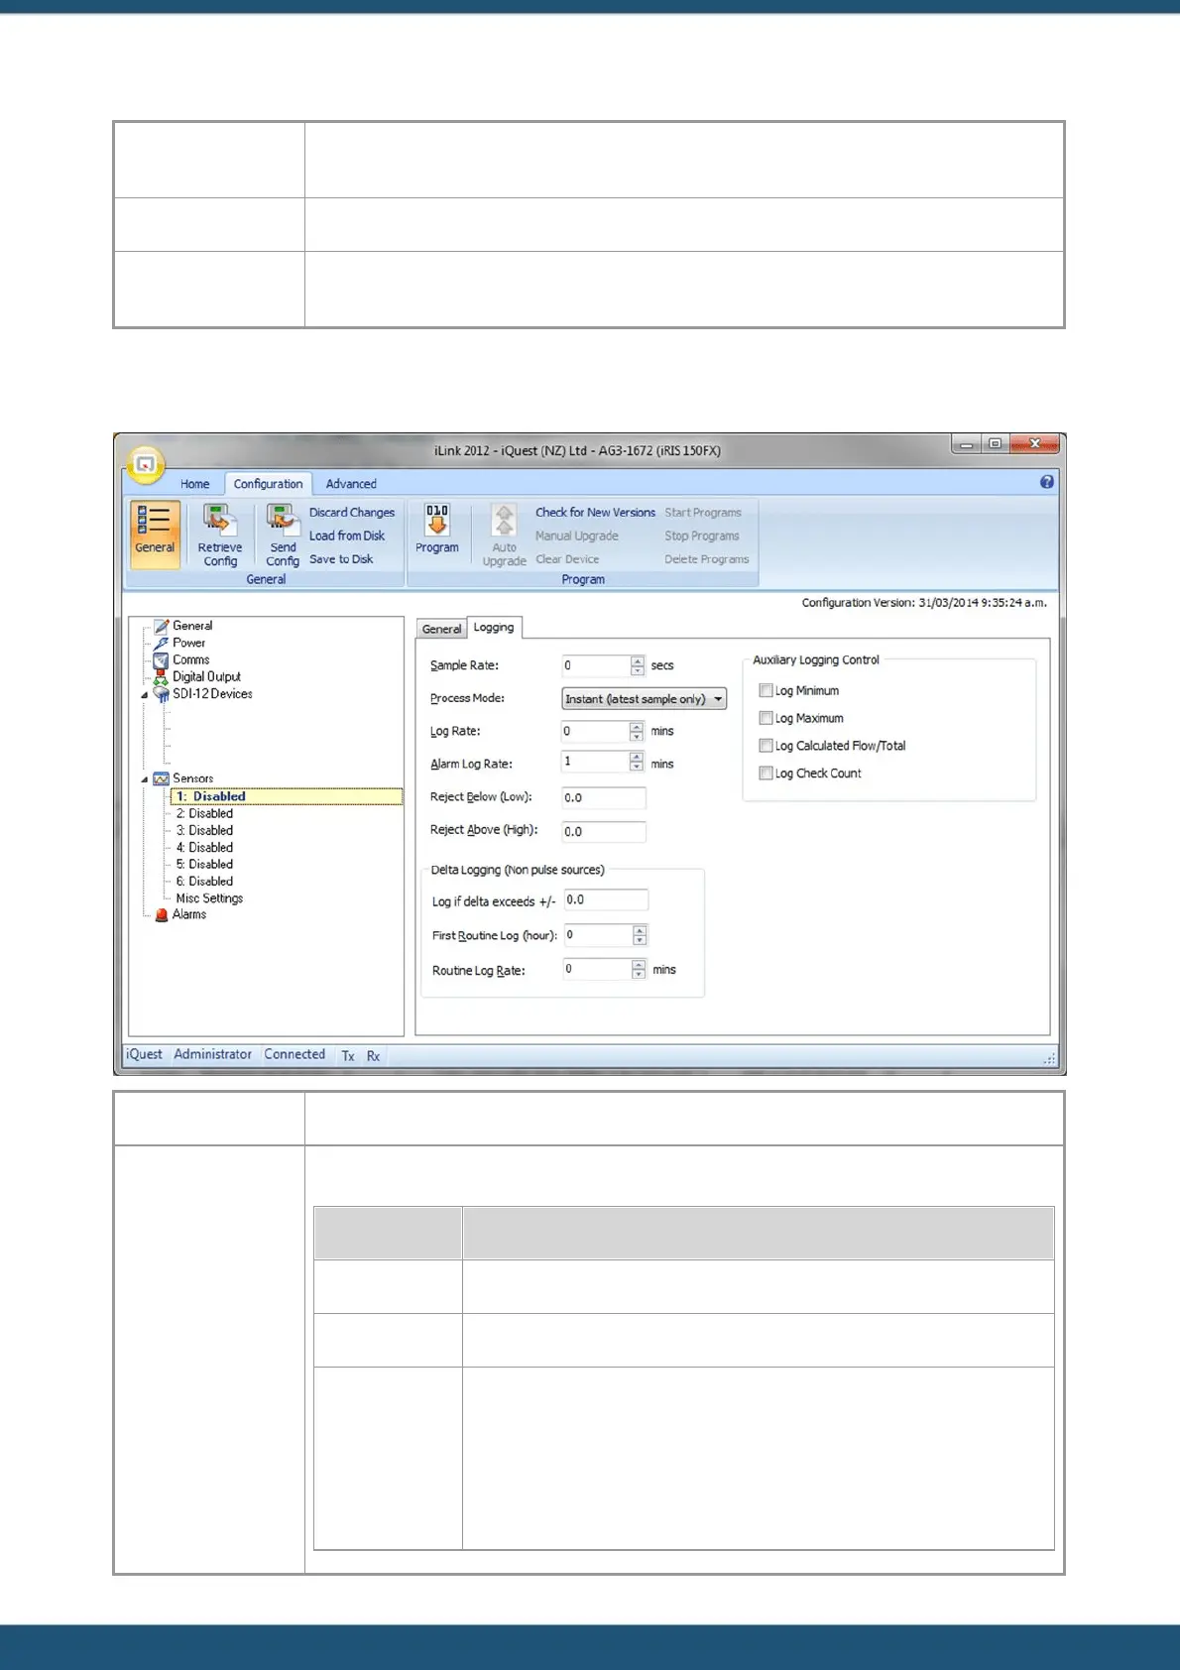Increase First Routine Log hour spinner
The height and width of the screenshot is (1670, 1180).
(x=640, y=930)
